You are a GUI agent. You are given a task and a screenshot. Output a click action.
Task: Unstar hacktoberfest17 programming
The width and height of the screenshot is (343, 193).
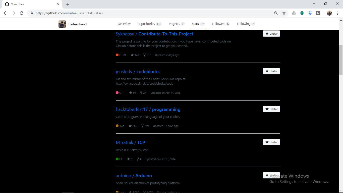tap(271, 109)
